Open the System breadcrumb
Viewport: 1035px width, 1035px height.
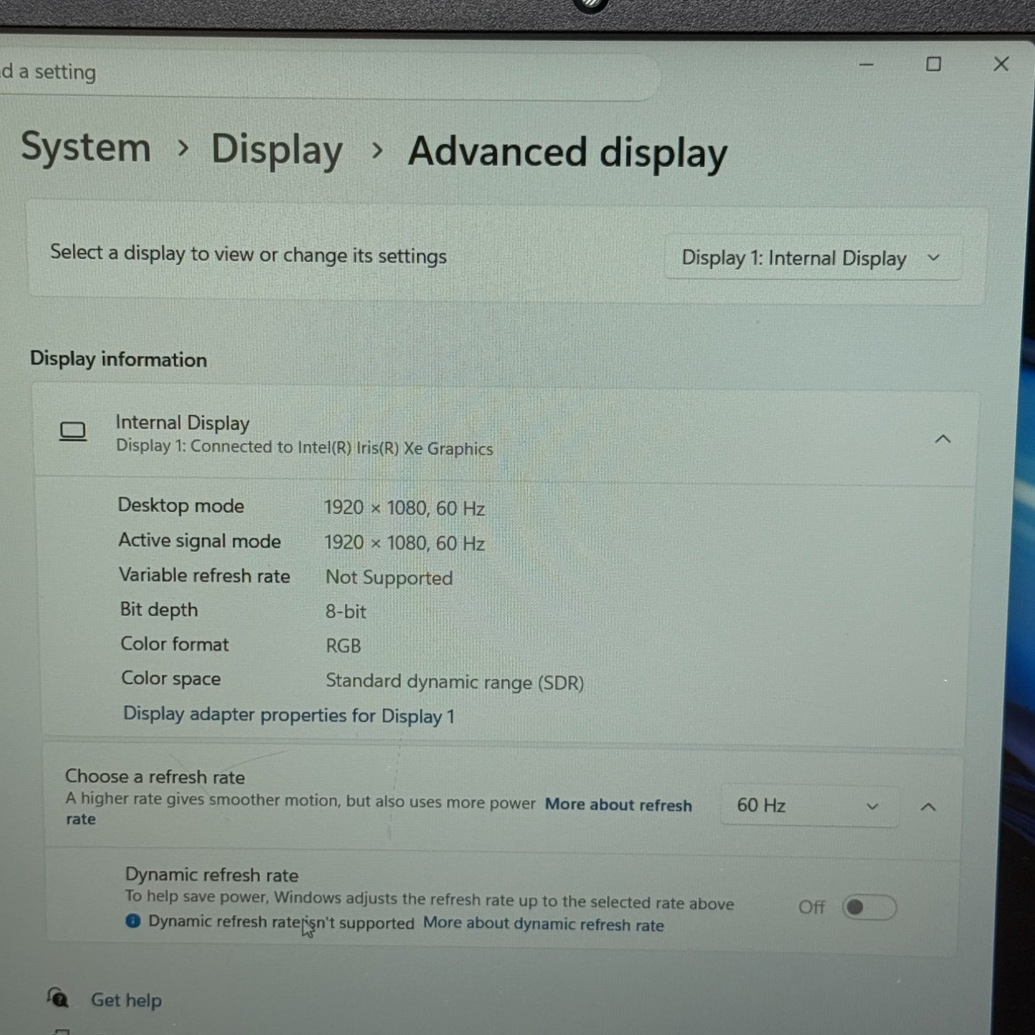point(85,147)
